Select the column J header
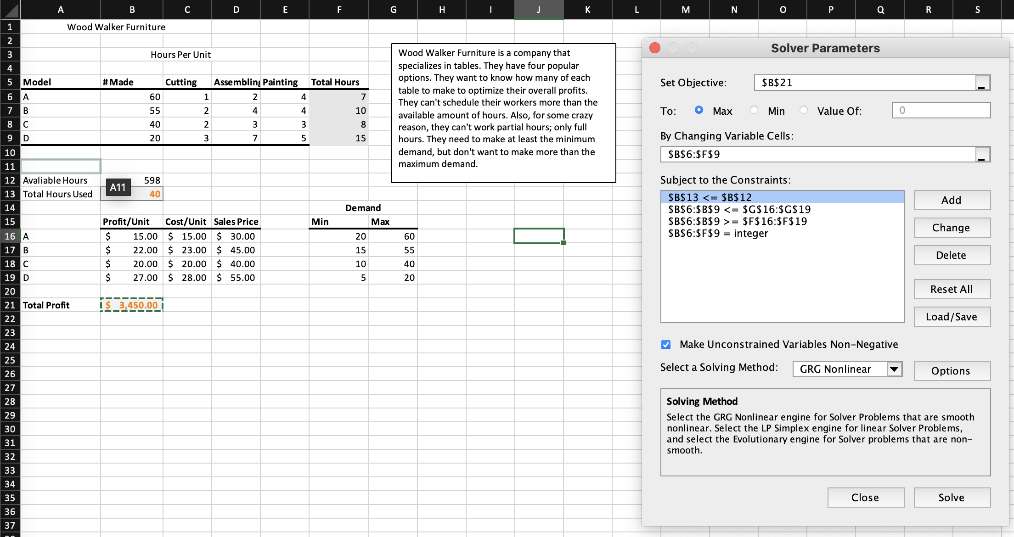This screenshot has height=537, width=1014. (x=539, y=10)
